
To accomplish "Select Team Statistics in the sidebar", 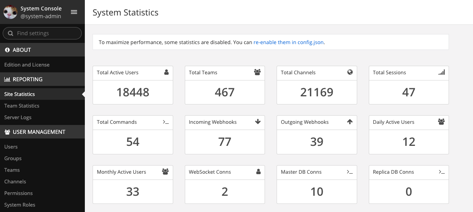I will tap(22, 106).
